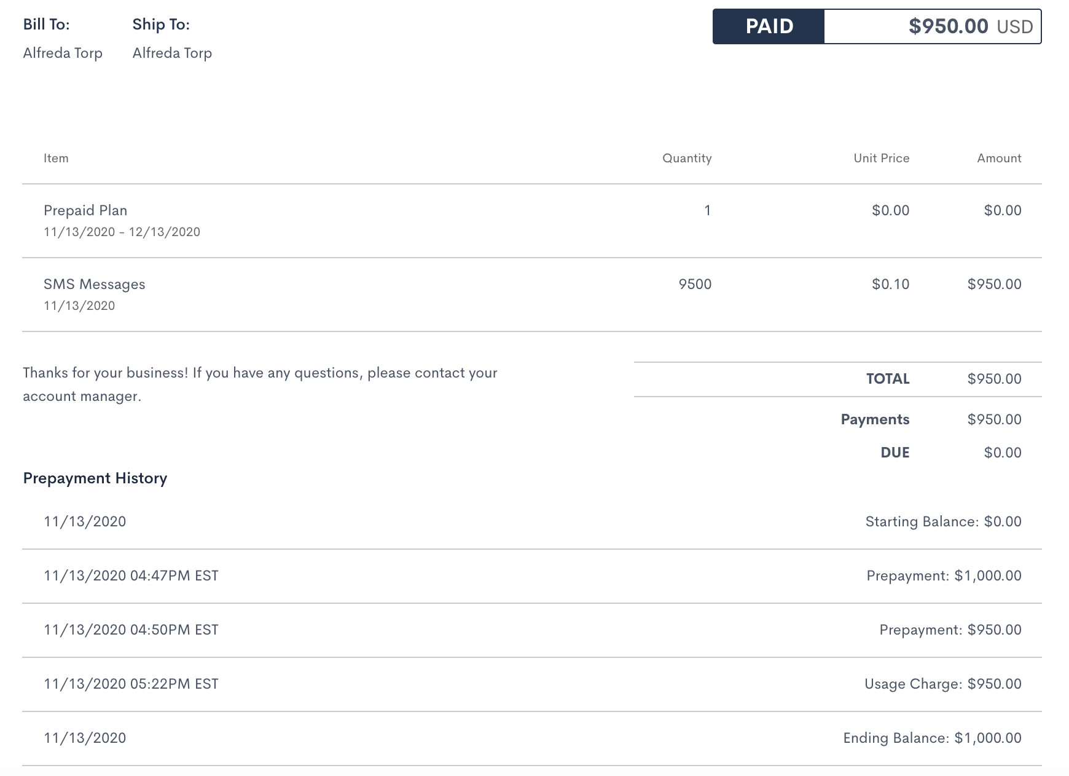Click the 11/13/2020 04:47PM EST timestamp
The height and width of the screenshot is (776, 1069).
[x=131, y=576]
